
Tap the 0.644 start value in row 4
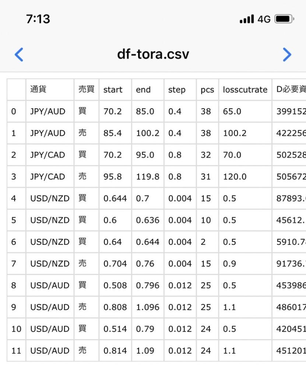[115, 198]
